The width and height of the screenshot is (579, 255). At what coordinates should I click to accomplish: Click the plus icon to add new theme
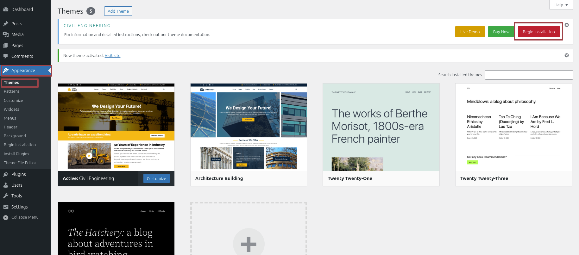click(249, 244)
